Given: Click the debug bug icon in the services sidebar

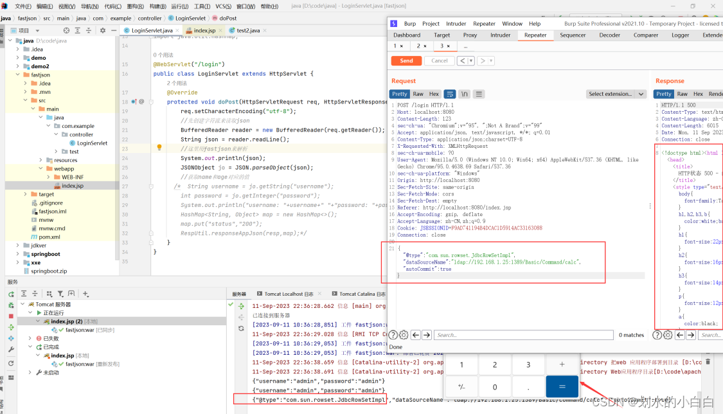Looking at the screenshot, I should pyautogui.click(x=11, y=305).
